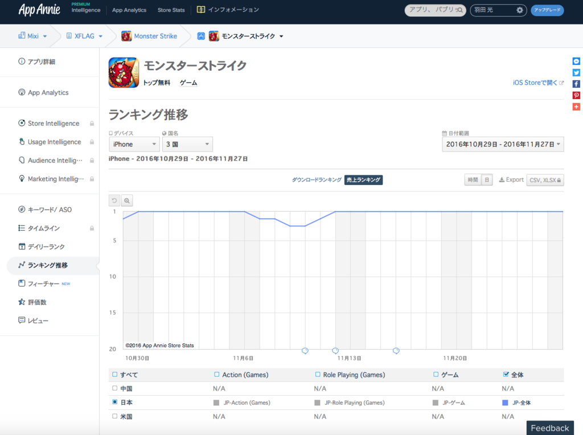This screenshot has width=583, height=435.
Task: Click lock icon beside Usage Intelligence
Action: pos(92,142)
